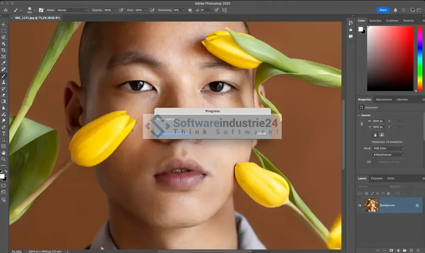Viewport: 425px width, 253px height.
Task: Click inside the red color picker field
Action: coord(390,58)
